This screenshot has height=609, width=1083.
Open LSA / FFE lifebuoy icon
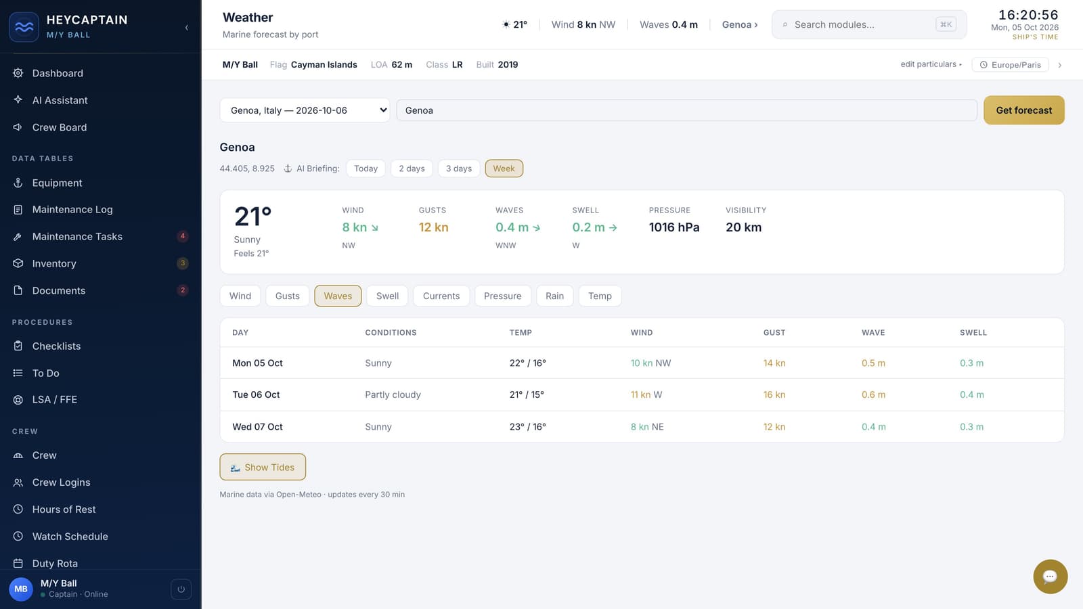(x=18, y=400)
